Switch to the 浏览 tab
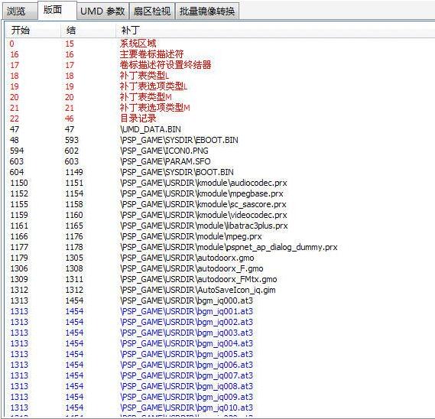Image resolution: width=435 pixels, height=419 pixels. click(19, 11)
